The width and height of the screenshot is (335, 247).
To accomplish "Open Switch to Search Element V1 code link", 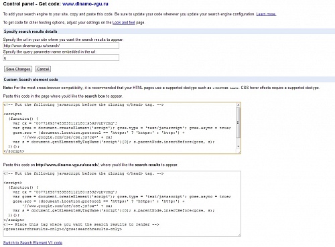I will [x=33, y=243].
